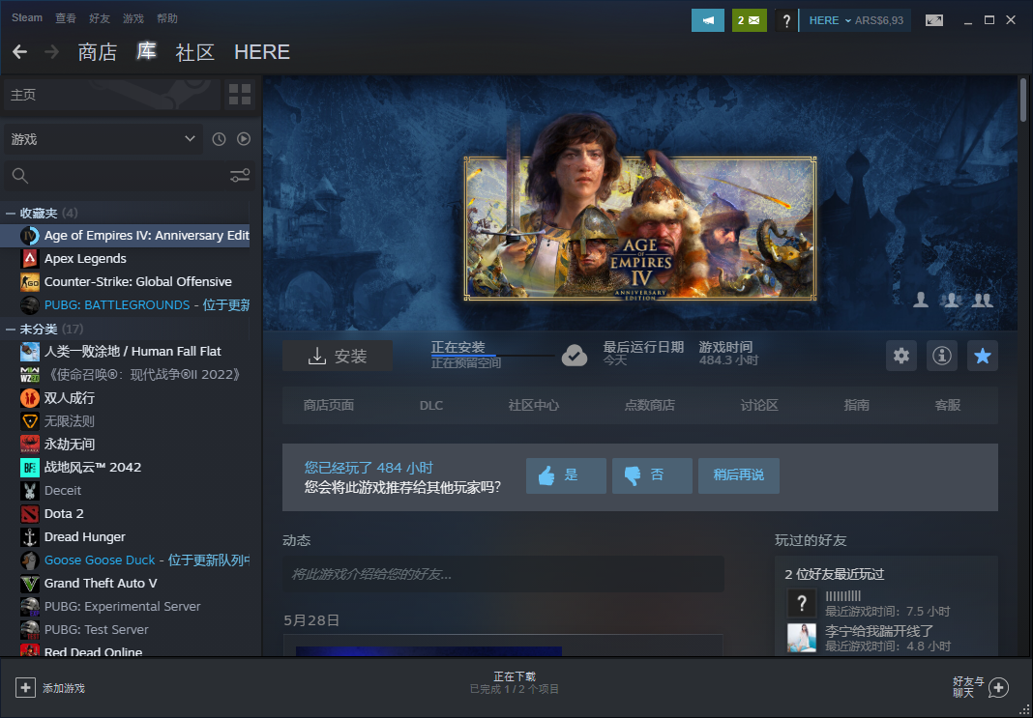
Task: Click the 将此游戏介绍给您的好友 input box
Action: [x=503, y=575]
